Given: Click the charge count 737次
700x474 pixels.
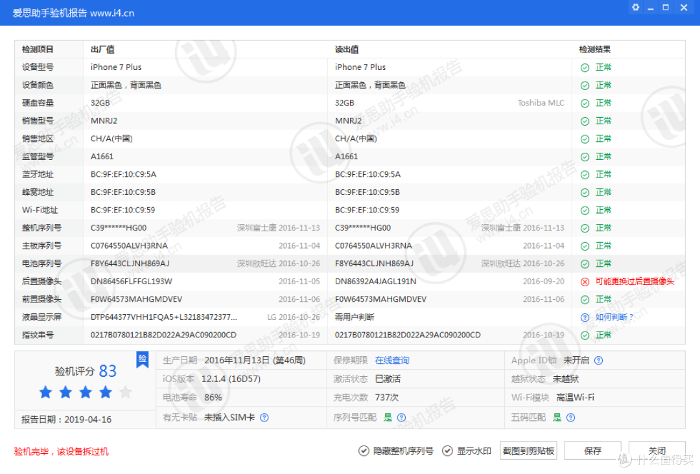Looking at the screenshot, I should tap(386, 398).
